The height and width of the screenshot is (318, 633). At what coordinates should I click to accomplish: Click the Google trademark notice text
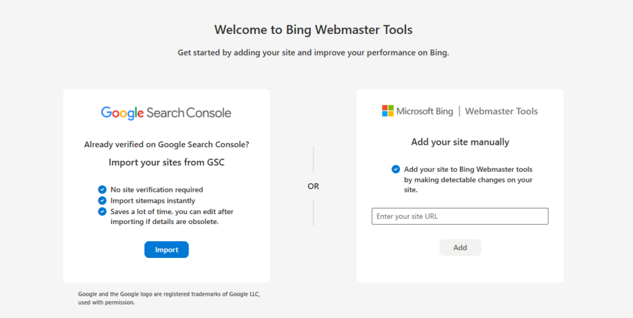pos(169,298)
